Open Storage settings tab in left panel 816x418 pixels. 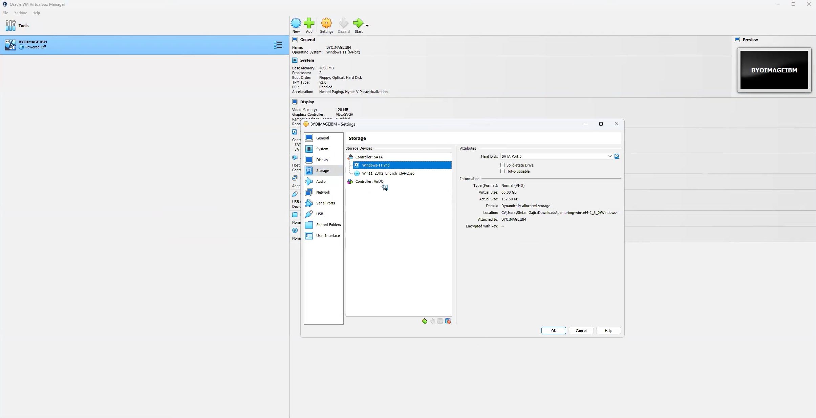tap(323, 170)
